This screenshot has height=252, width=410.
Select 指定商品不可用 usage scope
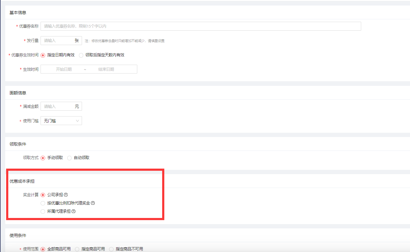111,249
